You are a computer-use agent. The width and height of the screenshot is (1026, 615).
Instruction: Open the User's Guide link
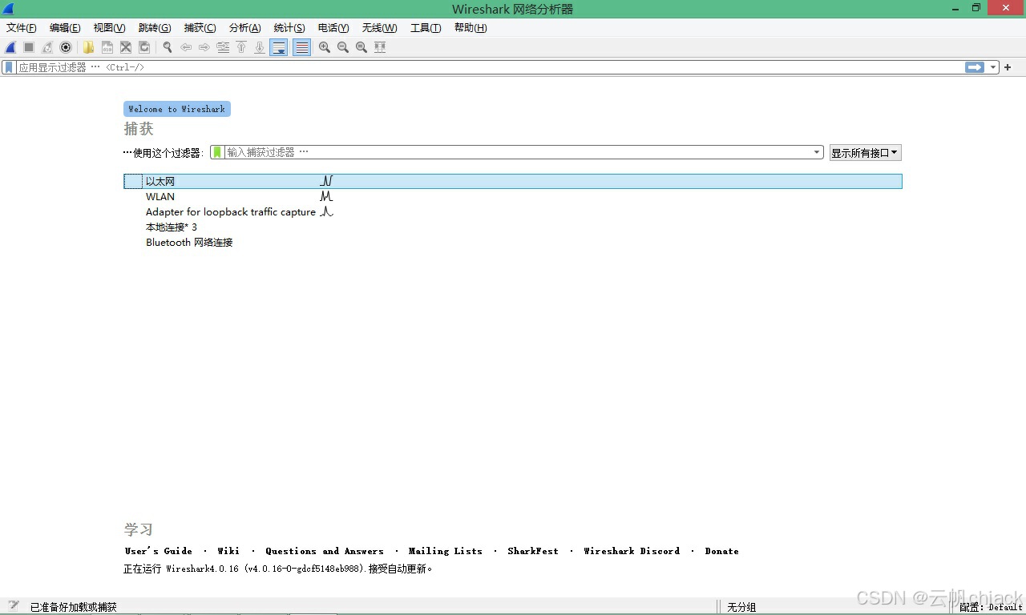click(159, 551)
